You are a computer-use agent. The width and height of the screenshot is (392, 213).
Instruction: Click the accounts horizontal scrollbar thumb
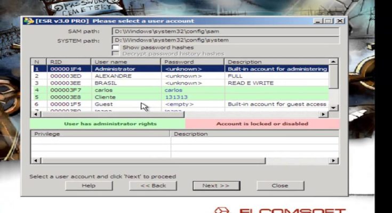pos(113,114)
